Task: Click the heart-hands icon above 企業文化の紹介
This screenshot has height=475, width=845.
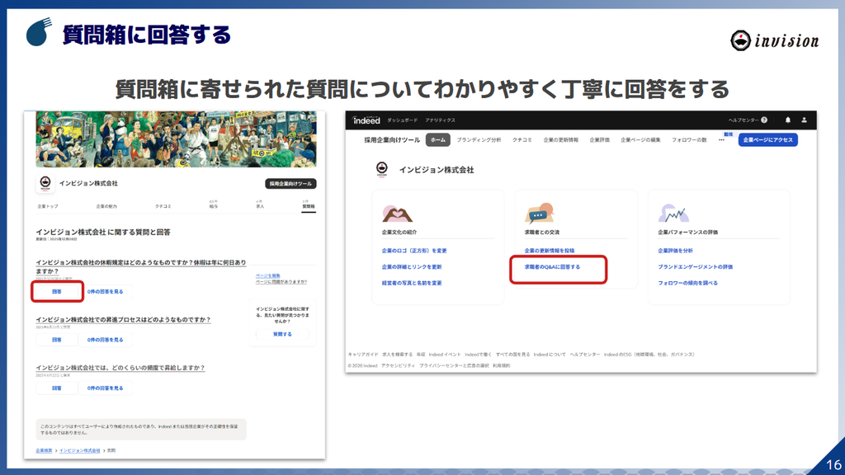Action: point(397,214)
